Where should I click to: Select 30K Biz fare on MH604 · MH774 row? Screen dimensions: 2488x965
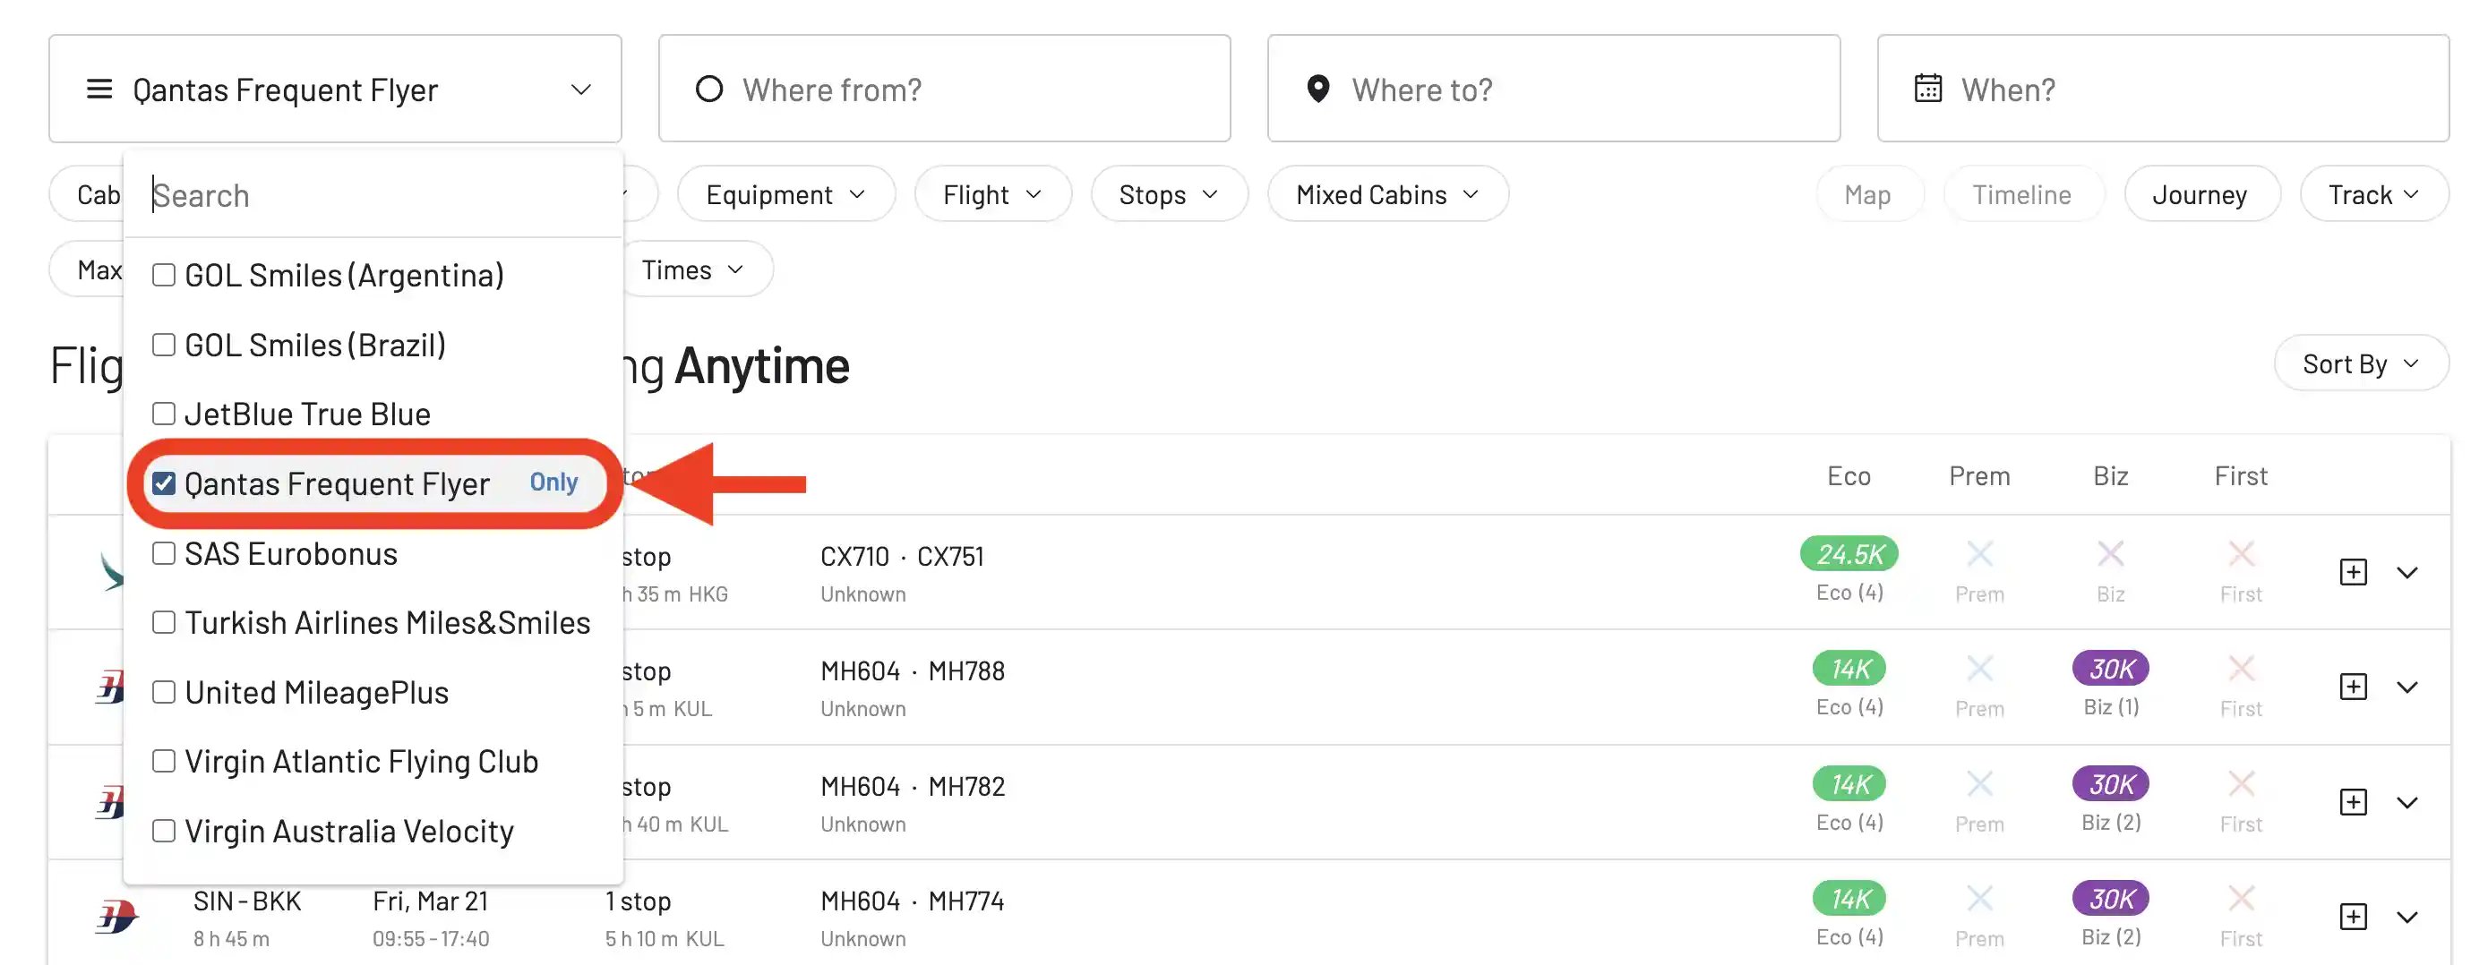point(2110,900)
